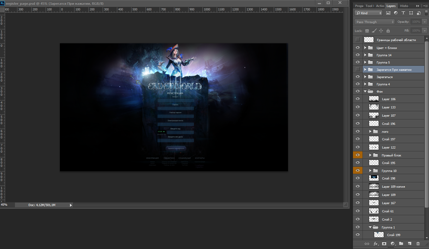Click Lock image pixels brush icon
This screenshot has height=249, width=429.
374,31
